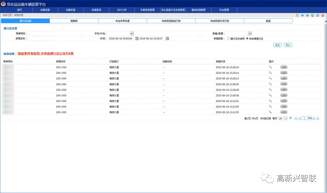Expand the 剧毒/普通 dropdown
The height and width of the screenshot is (193, 327).
pyautogui.click(x=250, y=33)
